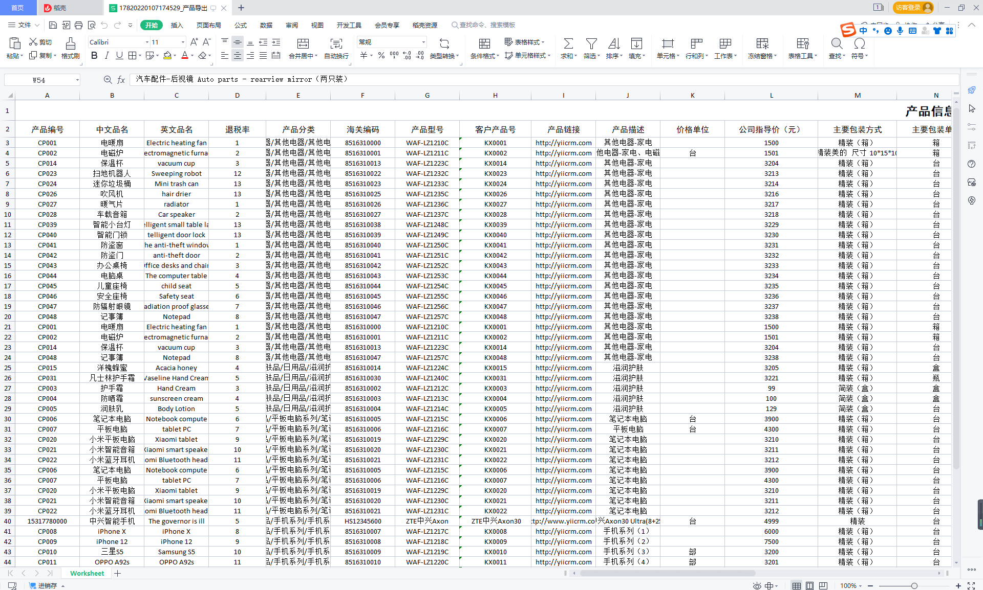Switch to the 插入 (Insert) ribbon tab
Viewport: 983px width, 590px height.
point(177,25)
